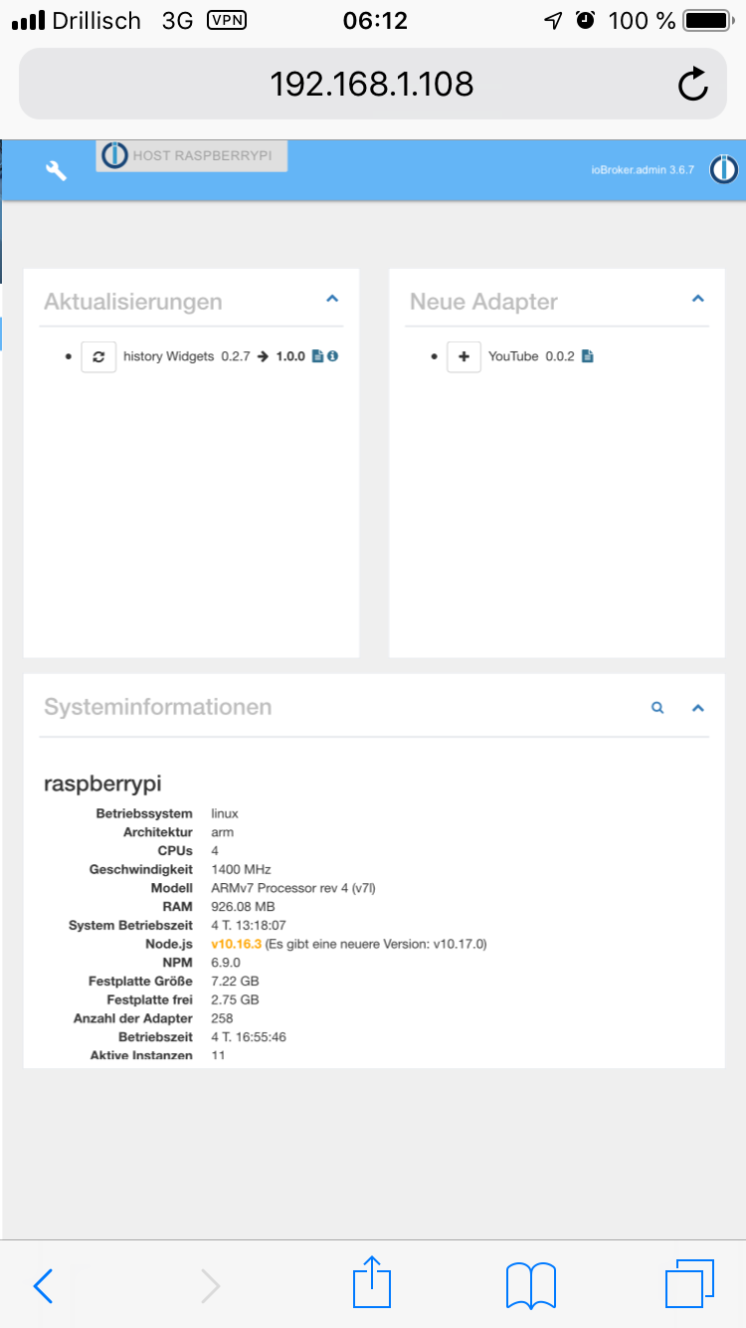
Task: Open the Safari share sheet
Action: [x=372, y=1283]
